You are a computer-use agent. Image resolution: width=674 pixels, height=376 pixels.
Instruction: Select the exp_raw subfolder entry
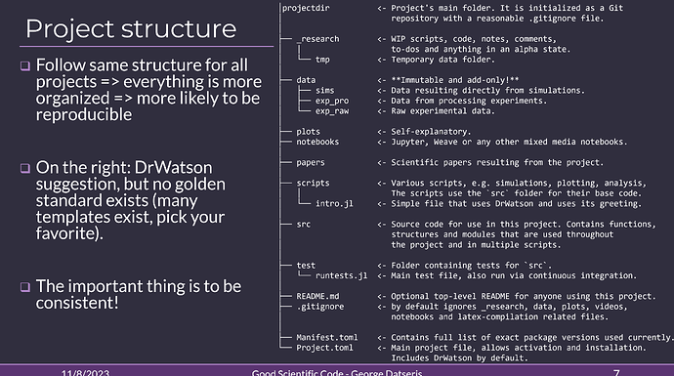332,111
